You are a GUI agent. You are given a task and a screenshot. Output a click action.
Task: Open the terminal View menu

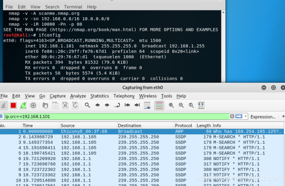[35, 7]
